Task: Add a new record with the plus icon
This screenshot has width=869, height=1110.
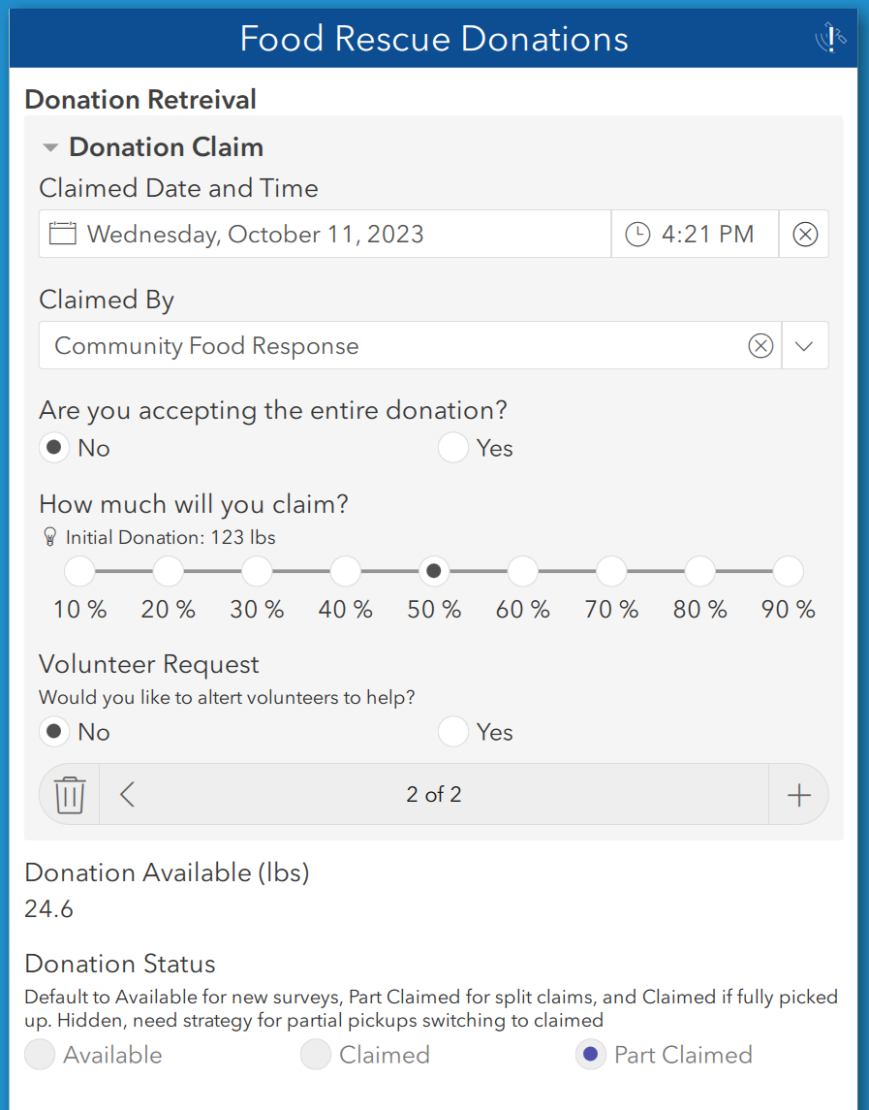Action: 798,793
